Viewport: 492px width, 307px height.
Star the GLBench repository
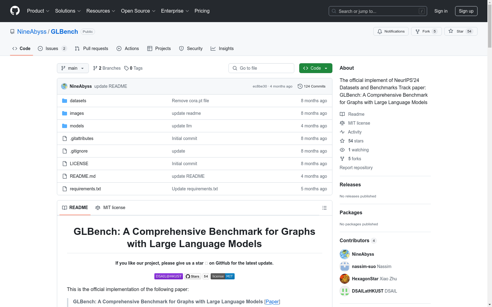coord(461,31)
